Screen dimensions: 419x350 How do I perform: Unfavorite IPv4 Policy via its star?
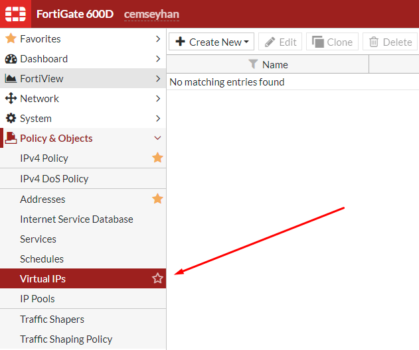[x=157, y=158]
